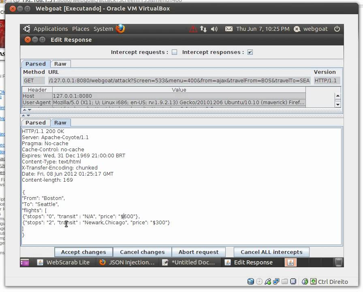Viewport: 363px width, 292px height.
Task: Click VirtualBox optical disc status icon
Action: coord(259,281)
